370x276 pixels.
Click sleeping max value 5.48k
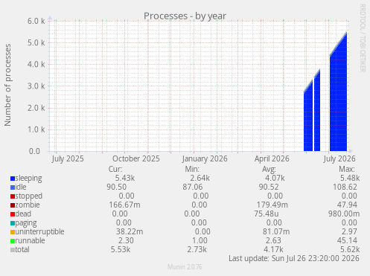click(x=350, y=178)
